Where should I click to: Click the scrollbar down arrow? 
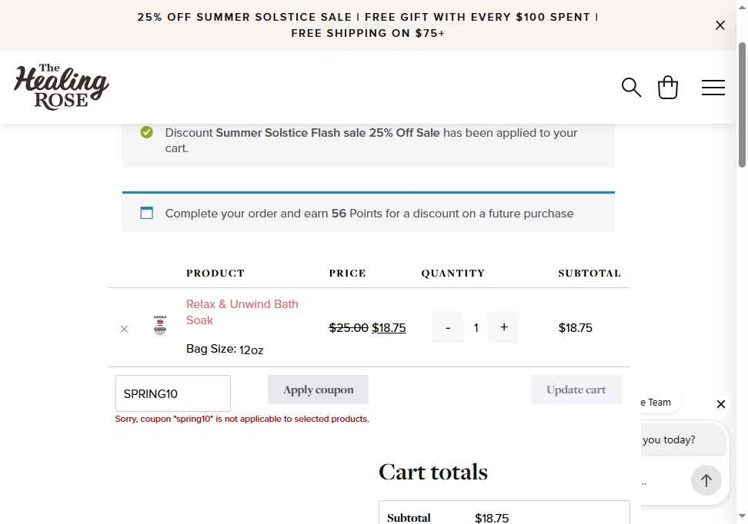tap(742, 516)
